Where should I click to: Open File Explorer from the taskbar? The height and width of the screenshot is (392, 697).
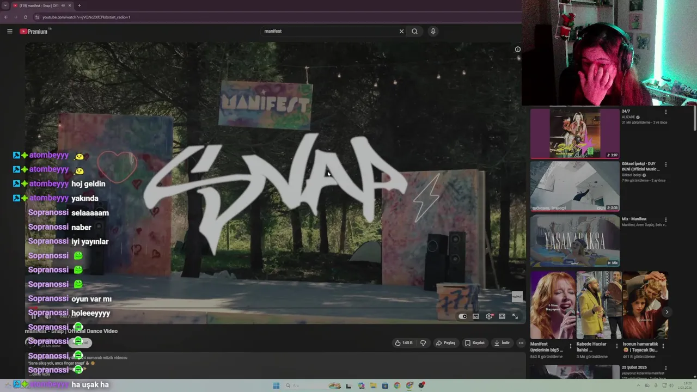click(373, 385)
